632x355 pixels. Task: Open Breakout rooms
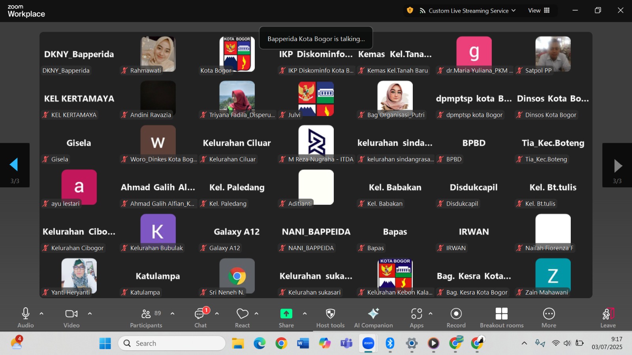[501, 318]
